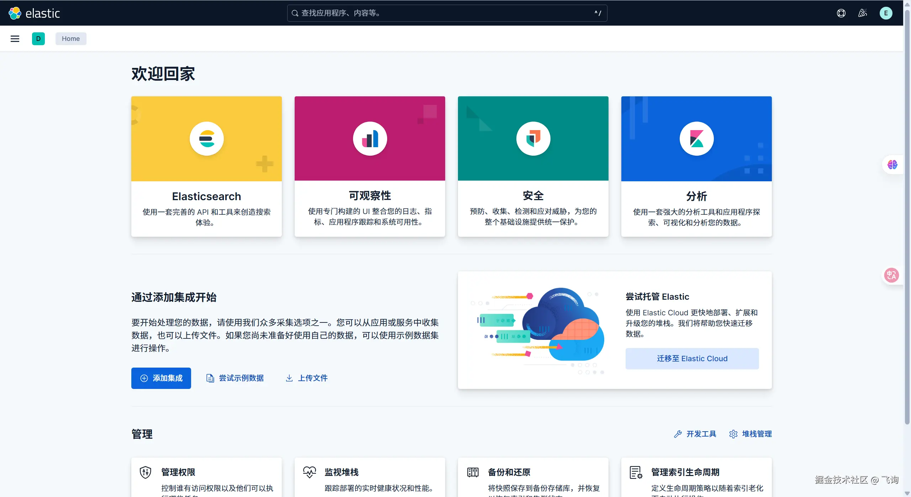
Task: Open the newsfeed celebration icon
Action: tap(863, 13)
